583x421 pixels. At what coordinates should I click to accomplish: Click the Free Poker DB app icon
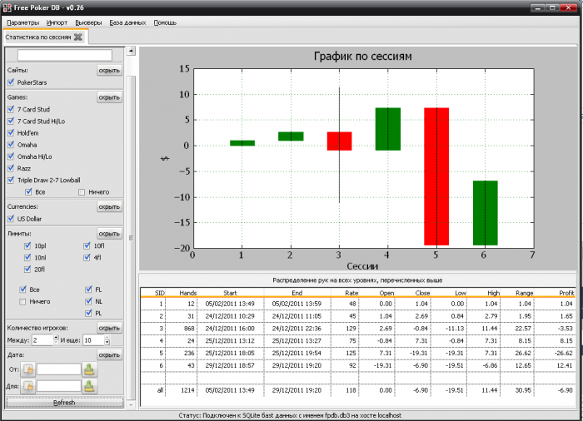pos(7,7)
